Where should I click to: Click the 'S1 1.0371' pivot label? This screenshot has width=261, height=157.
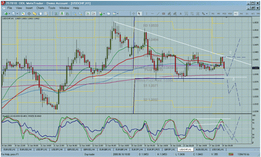click(151, 85)
